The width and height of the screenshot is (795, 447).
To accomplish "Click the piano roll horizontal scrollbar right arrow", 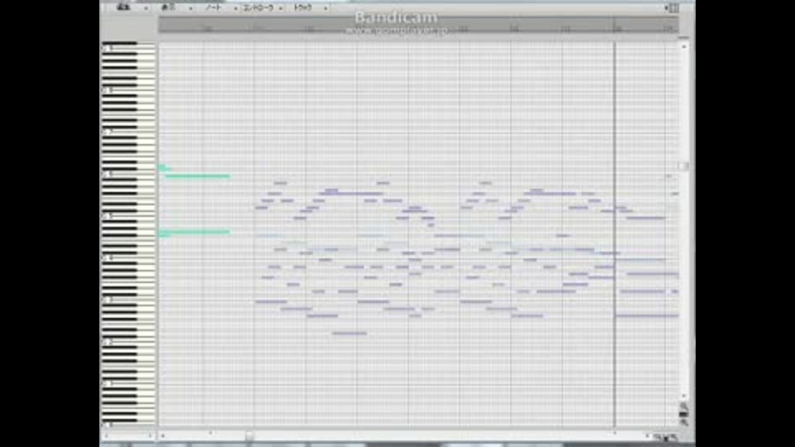I will [x=647, y=436].
